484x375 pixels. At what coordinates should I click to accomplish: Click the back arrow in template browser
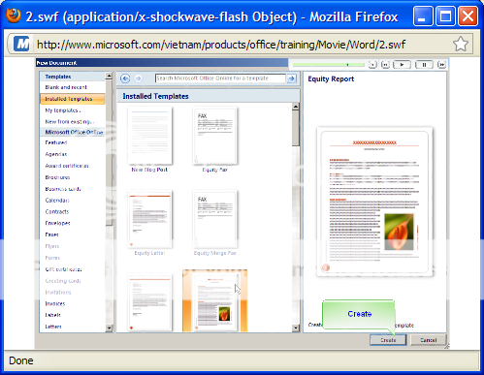tap(125, 78)
